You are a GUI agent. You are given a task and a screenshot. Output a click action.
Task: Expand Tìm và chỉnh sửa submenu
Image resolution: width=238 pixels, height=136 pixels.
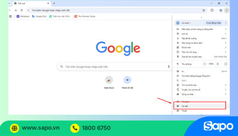pos(201,85)
